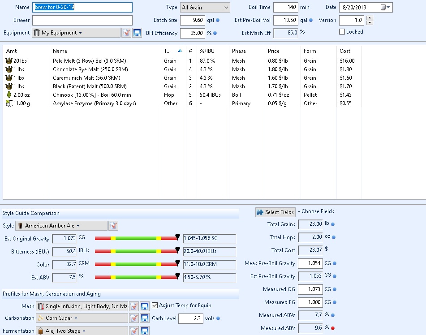The height and width of the screenshot is (335, 426).
Task: Click the checkmark icon next to Carbonation profile
Action: (x=134, y=318)
